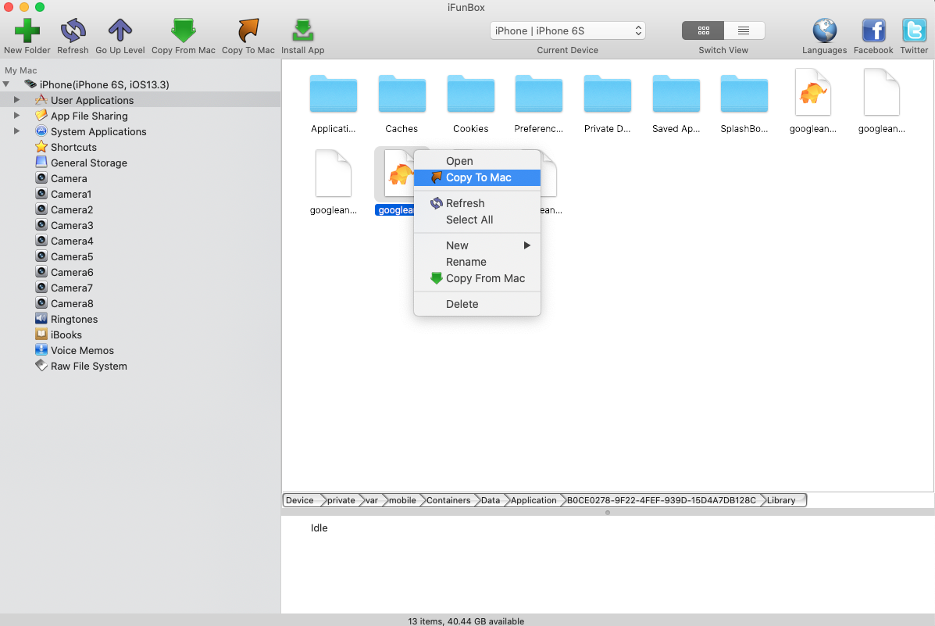Choose Refresh in context menu
The image size is (935, 626).
coord(477,203)
